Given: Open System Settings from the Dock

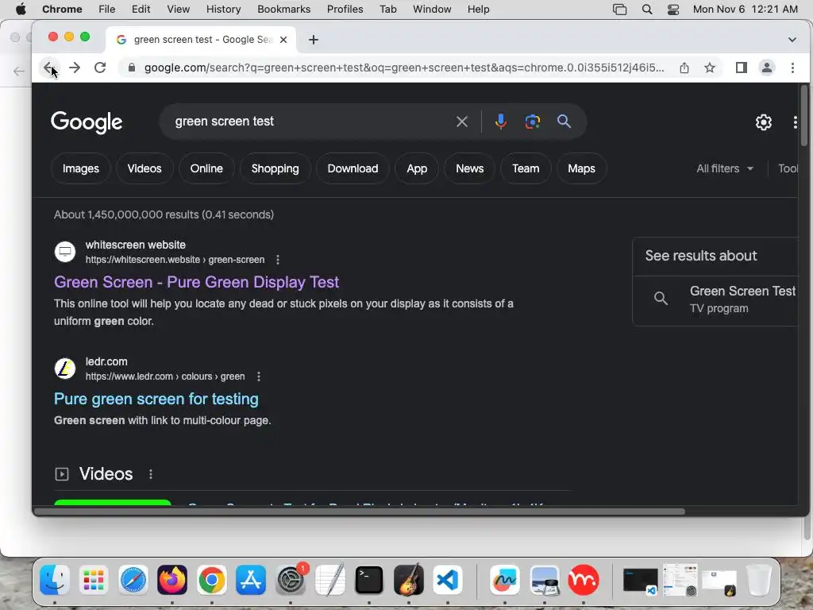Looking at the screenshot, I should (x=291, y=580).
